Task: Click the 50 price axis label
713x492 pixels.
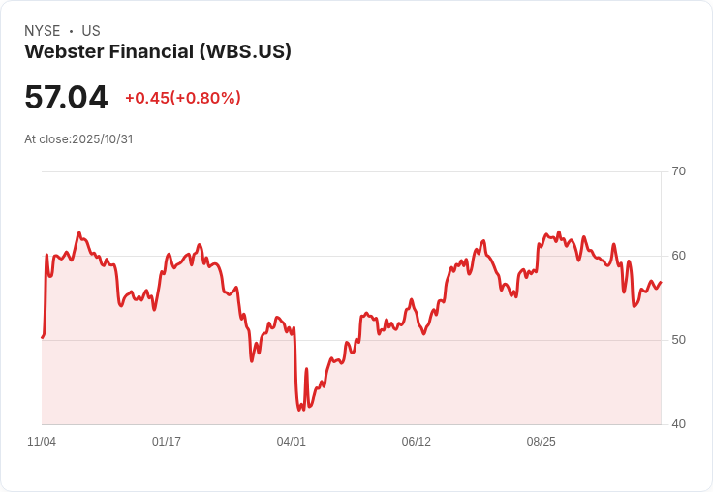Action: [x=678, y=340]
